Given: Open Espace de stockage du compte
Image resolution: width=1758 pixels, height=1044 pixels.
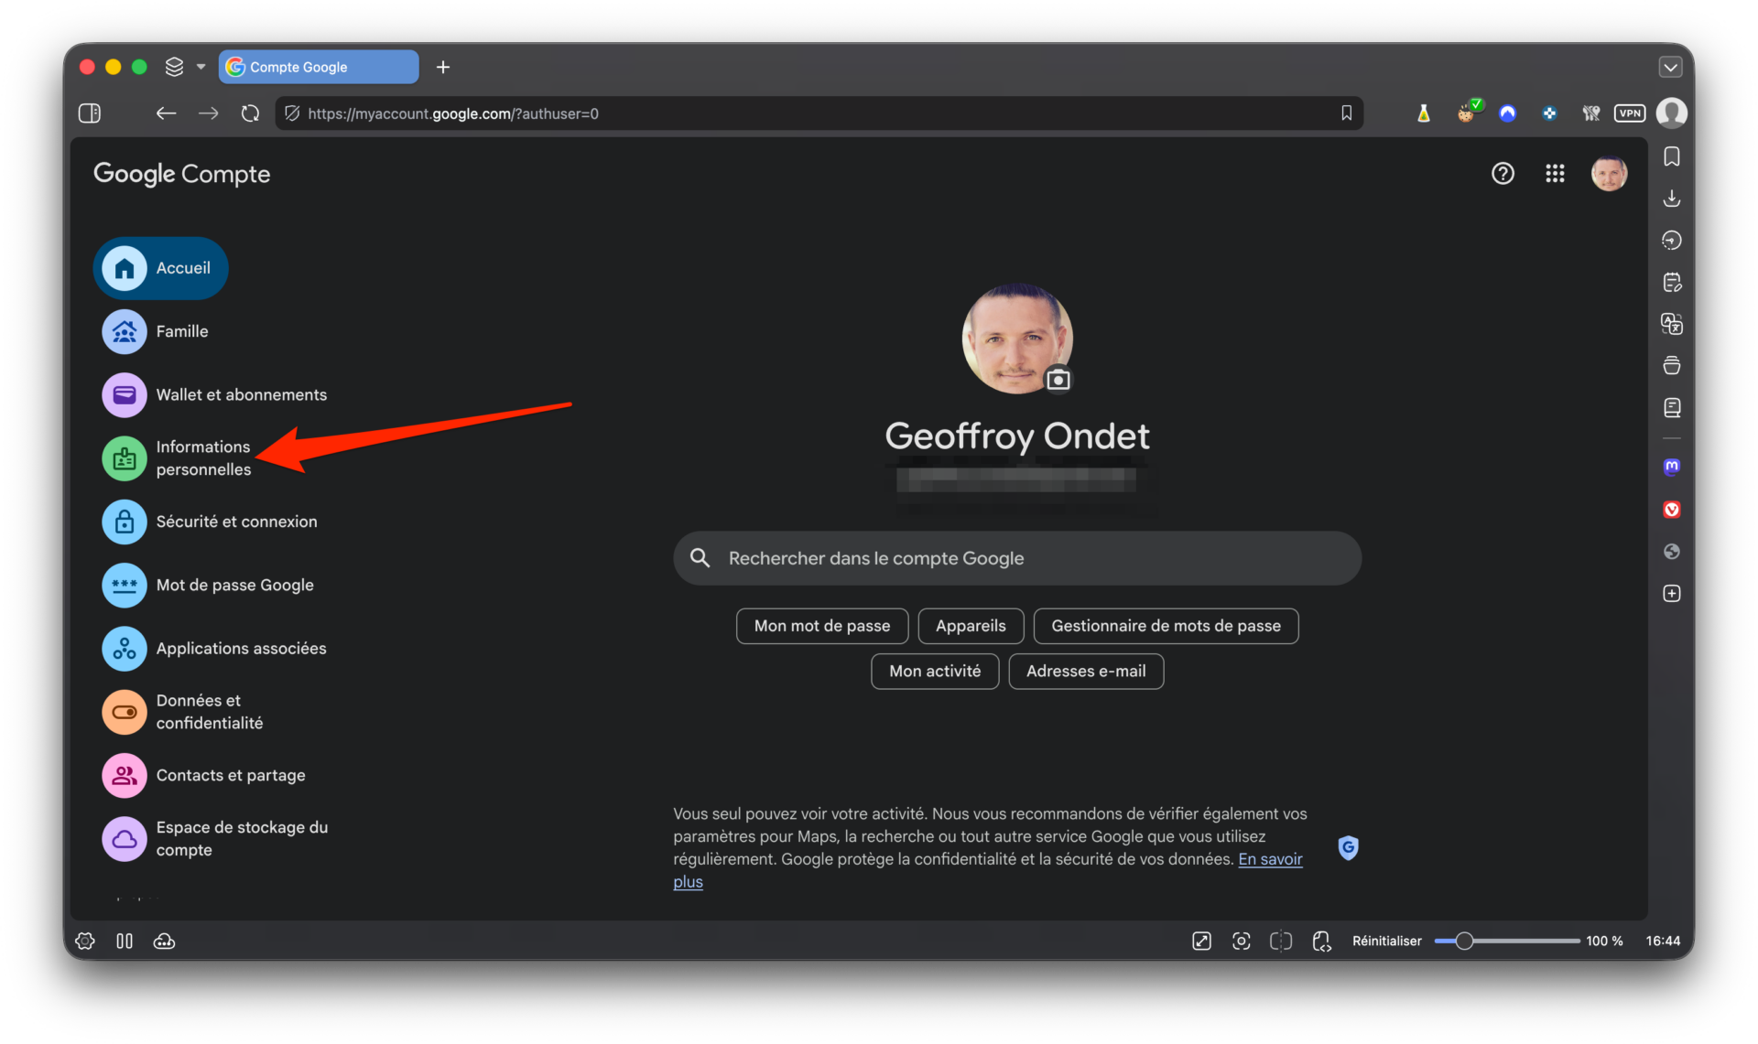Looking at the screenshot, I should tap(216, 839).
